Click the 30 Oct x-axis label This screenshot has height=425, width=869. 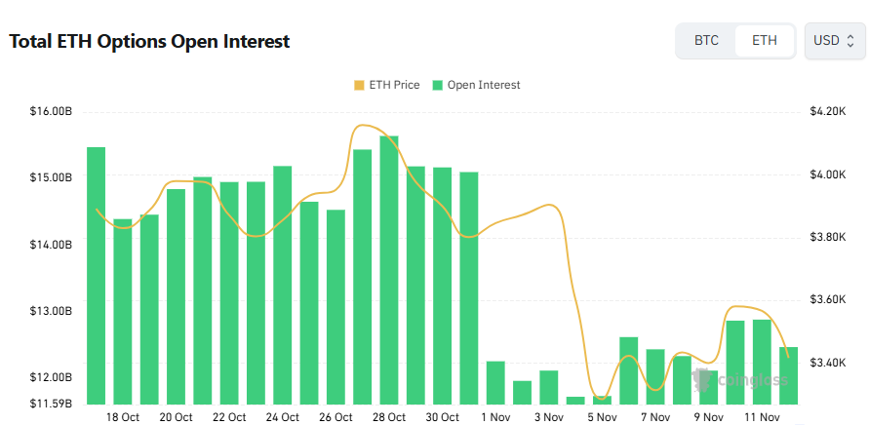click(x=442, y=417)
